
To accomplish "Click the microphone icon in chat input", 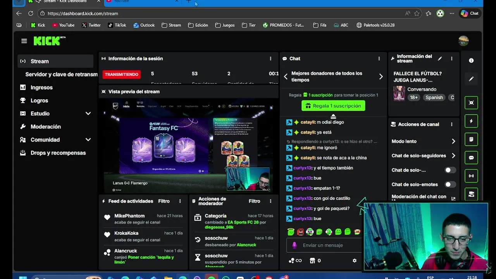I will tap(294, 245).
